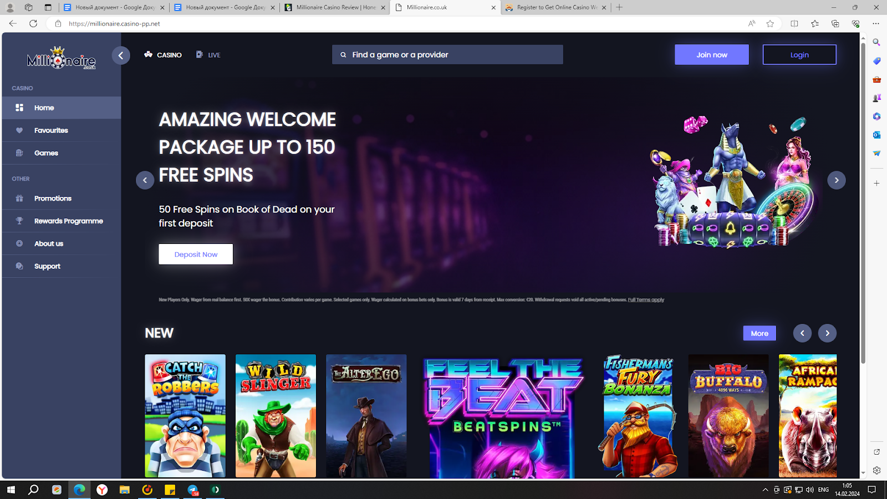887x499 pixels.
Task: Open the Full Terms apply link
Action: click(x=646, y=300)
